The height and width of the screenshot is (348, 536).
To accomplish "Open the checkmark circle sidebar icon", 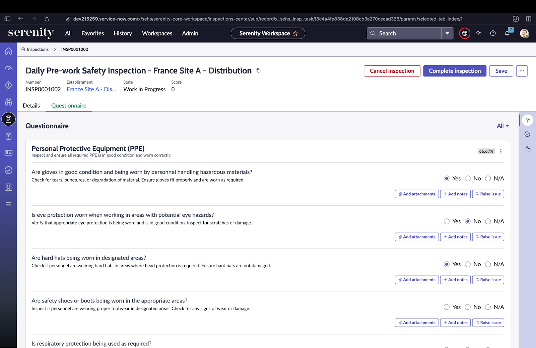I will [8, 170].
